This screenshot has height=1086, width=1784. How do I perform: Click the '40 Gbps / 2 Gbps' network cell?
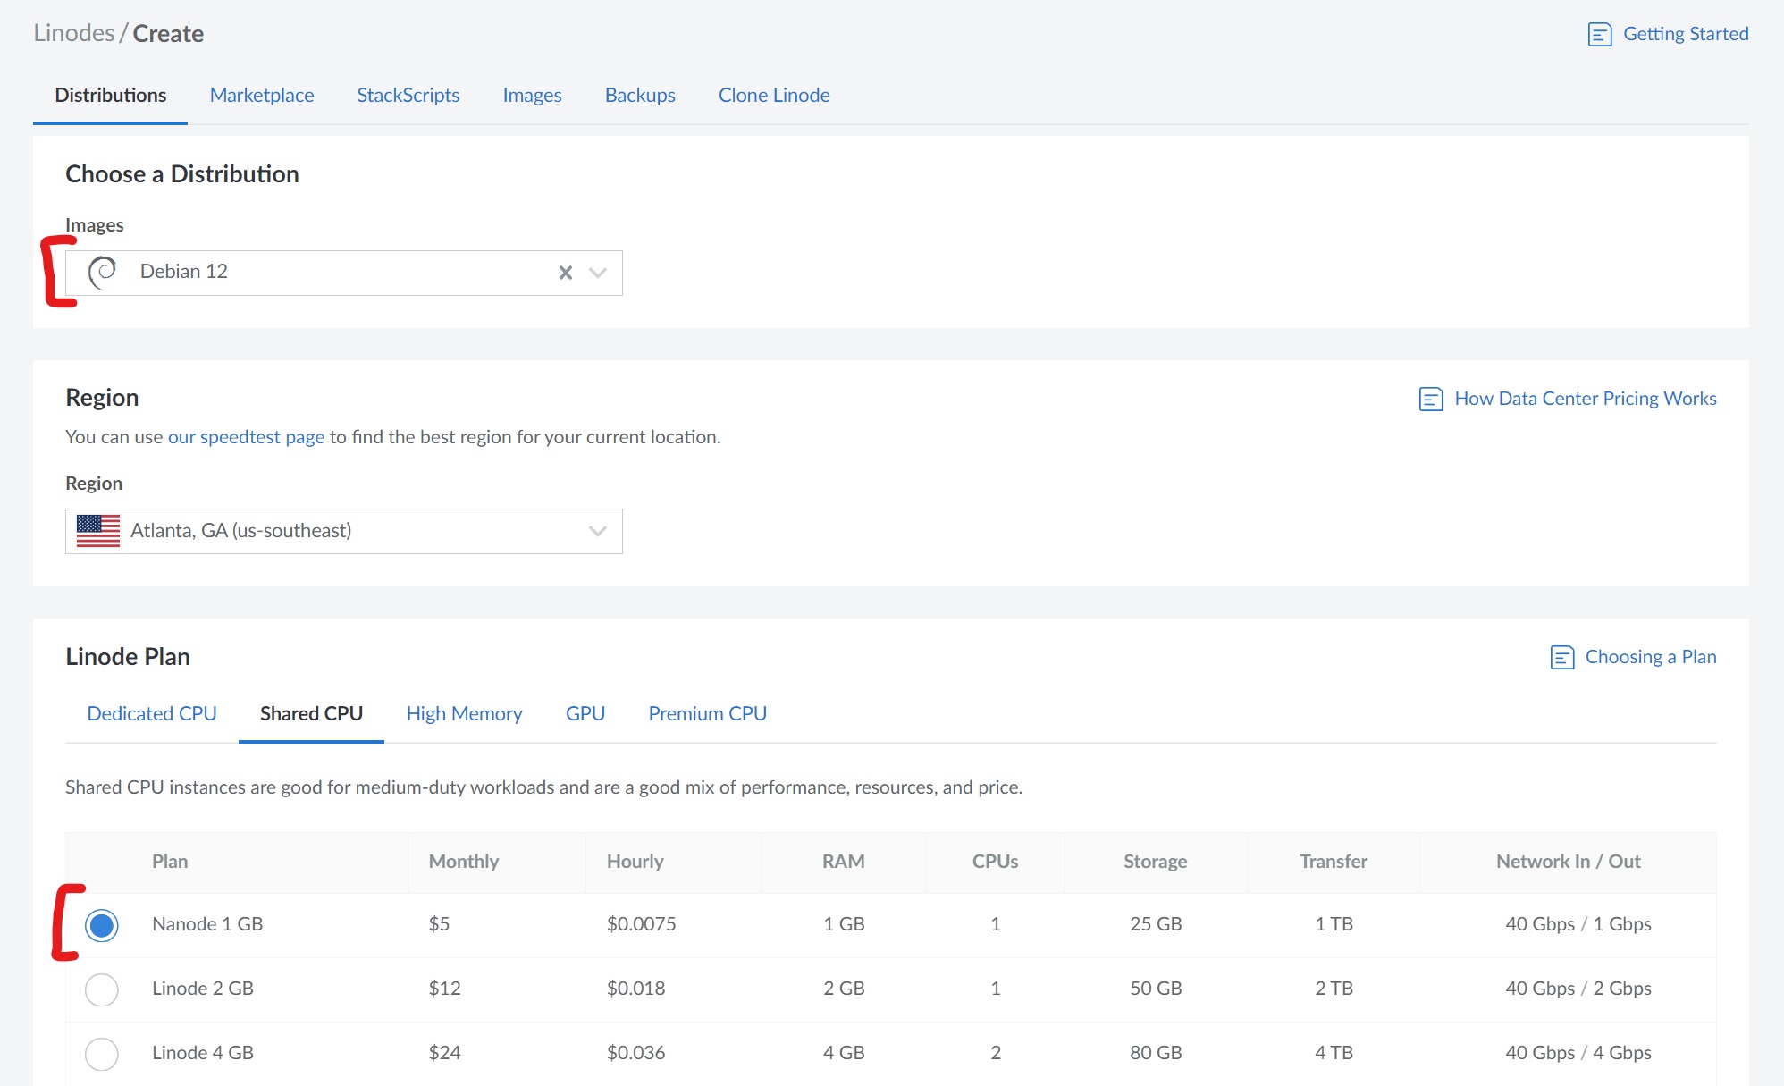pos(1578,989)
